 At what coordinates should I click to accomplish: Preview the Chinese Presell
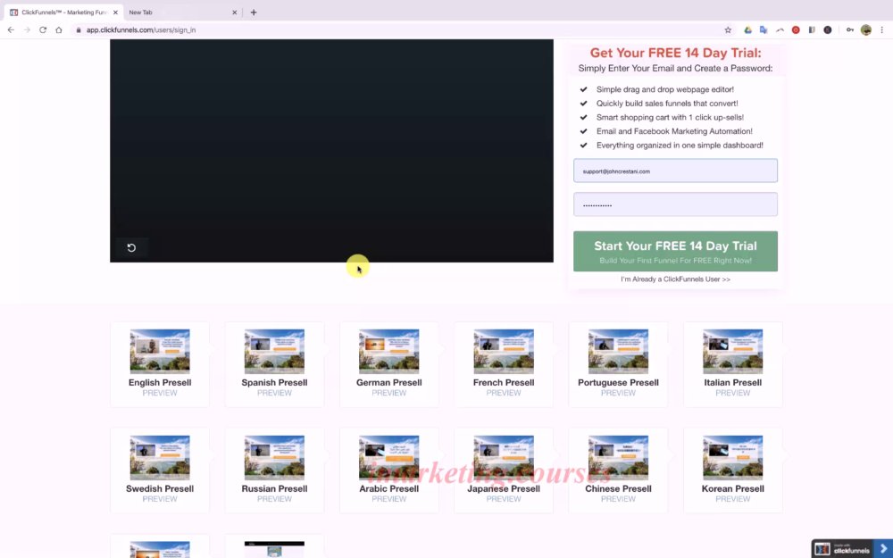[618, 499]
